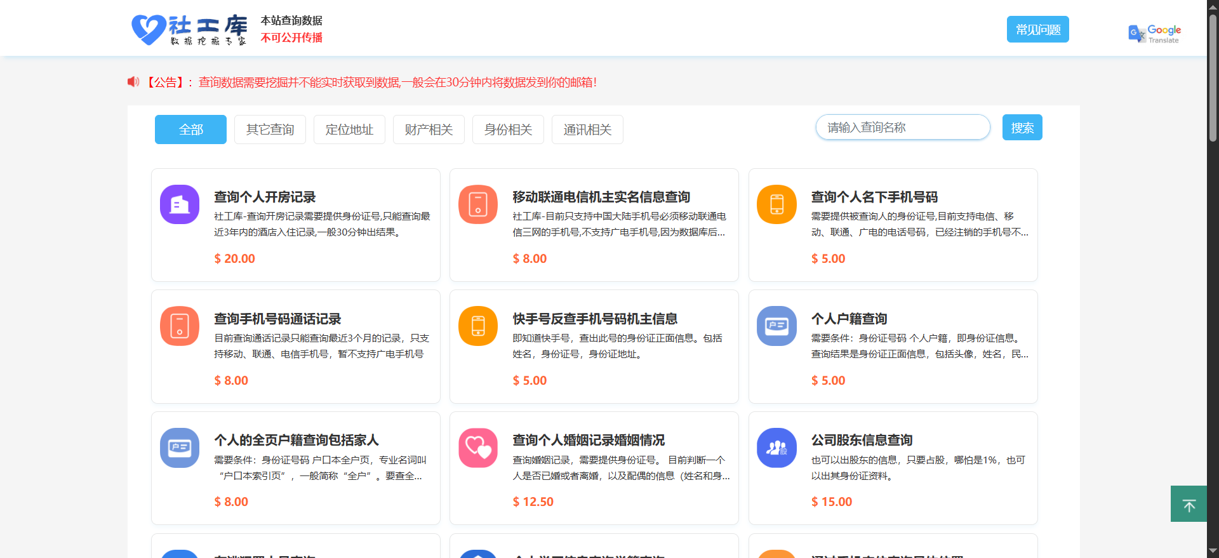Choose the 身份相关 tab

508,130
